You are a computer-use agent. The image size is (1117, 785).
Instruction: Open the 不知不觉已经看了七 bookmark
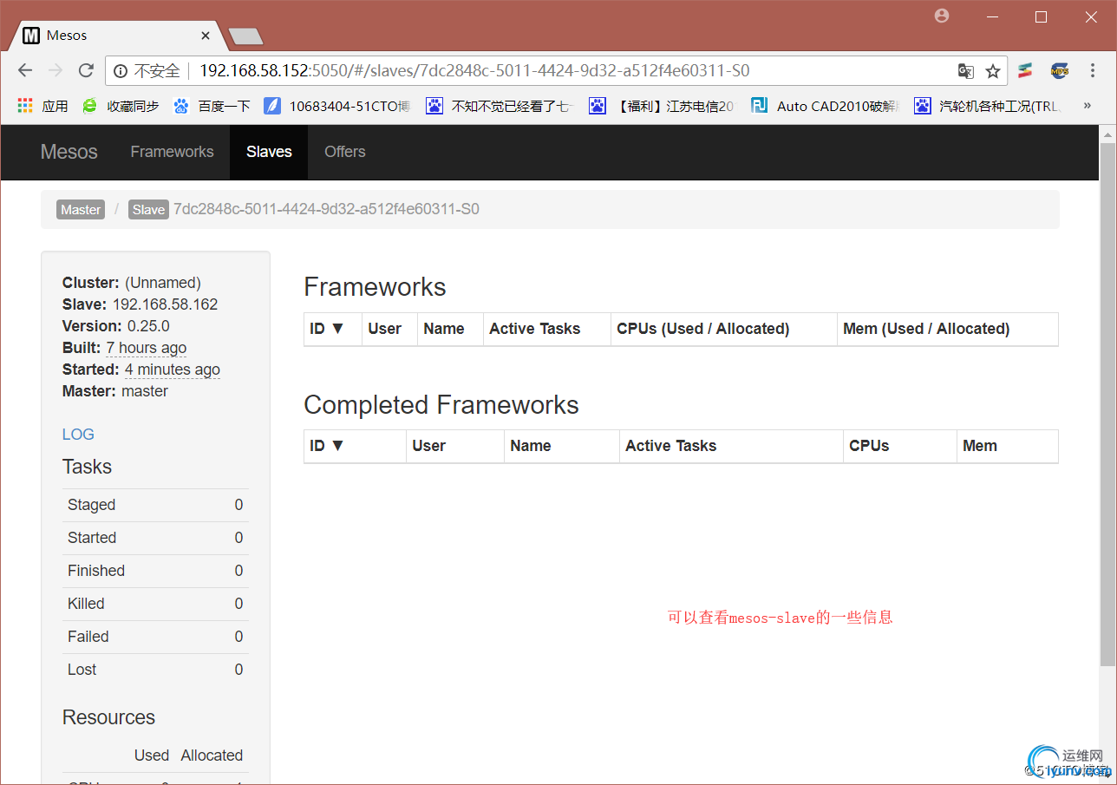tap(500, 106)
